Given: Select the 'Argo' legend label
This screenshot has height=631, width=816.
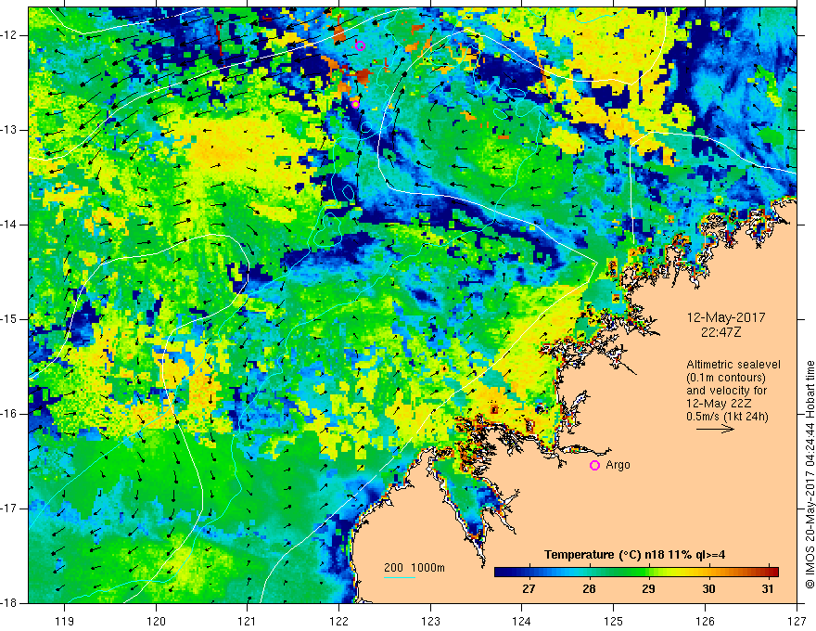Looking at the screenshot, I should coord(618,465).
